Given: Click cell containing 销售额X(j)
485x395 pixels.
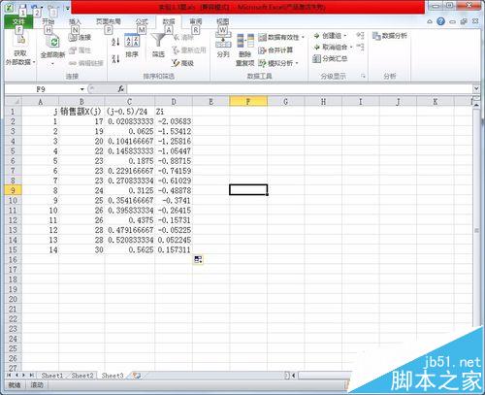Looking at the screenshot, I should 81,112.
